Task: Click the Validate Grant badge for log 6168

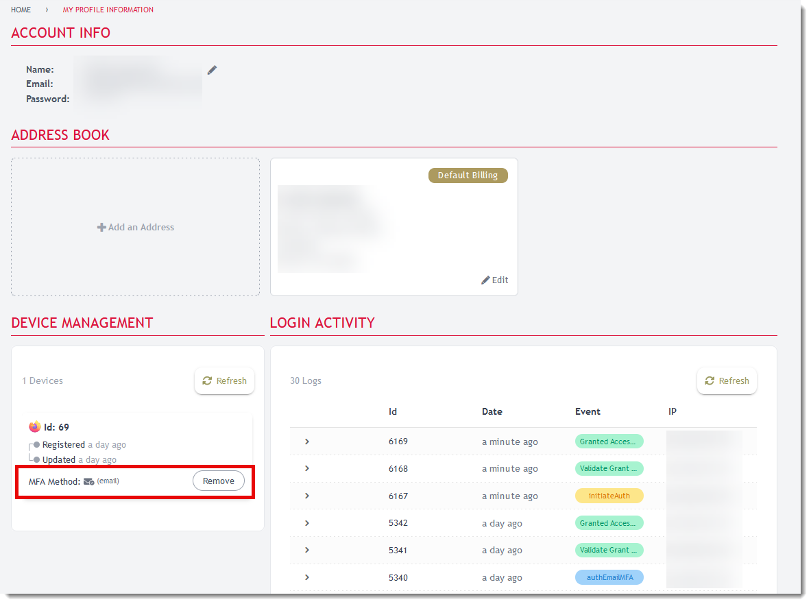Action: pos(609,468)
